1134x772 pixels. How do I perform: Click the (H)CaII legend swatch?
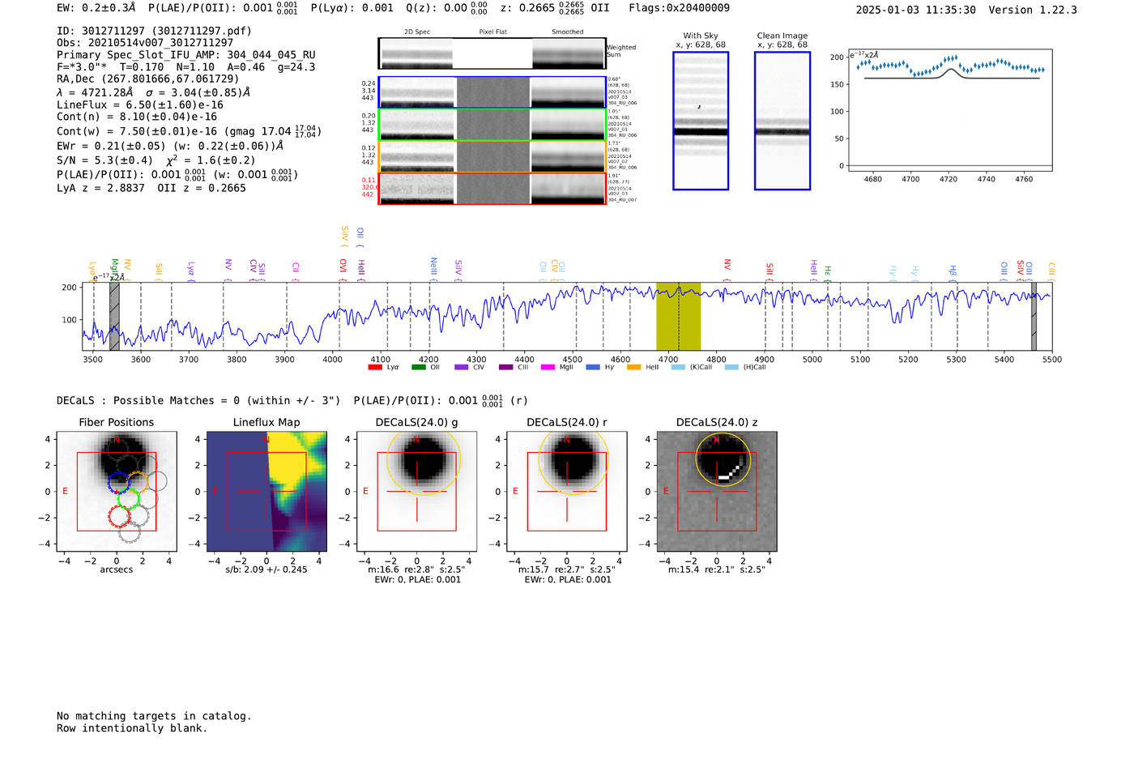tap(731, 367)
